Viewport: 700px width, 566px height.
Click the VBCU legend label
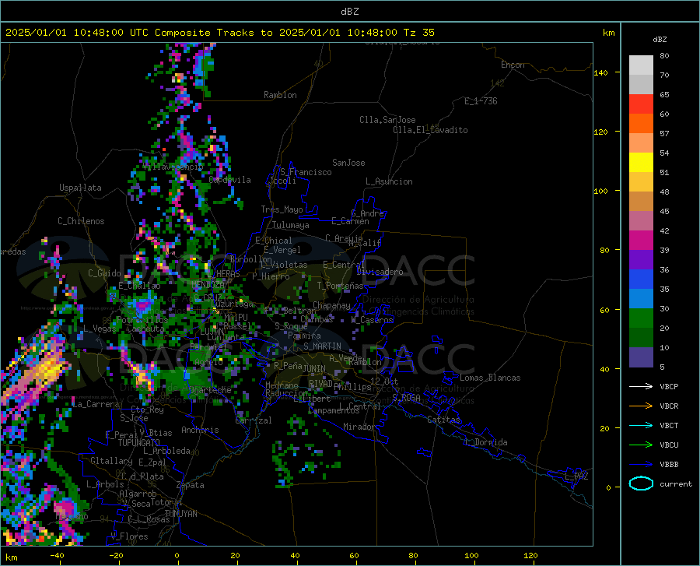coord(669,445)
